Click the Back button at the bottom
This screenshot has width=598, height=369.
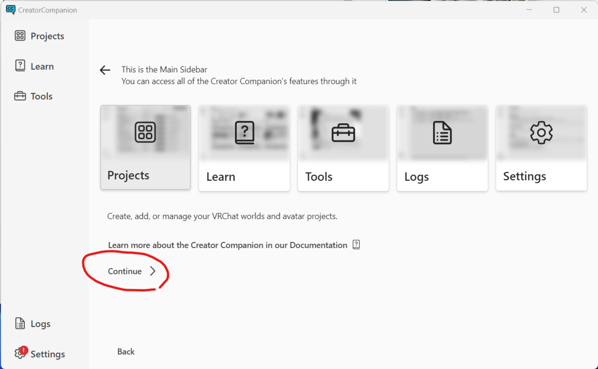pyautogui.click(x=126, y=352)
